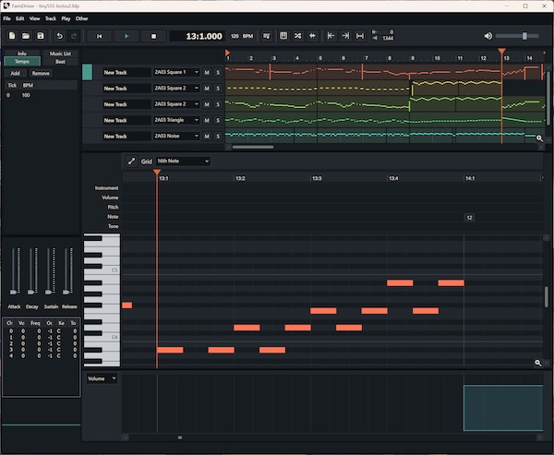Click the piano keyboard toolbar icon

(283, 36)
